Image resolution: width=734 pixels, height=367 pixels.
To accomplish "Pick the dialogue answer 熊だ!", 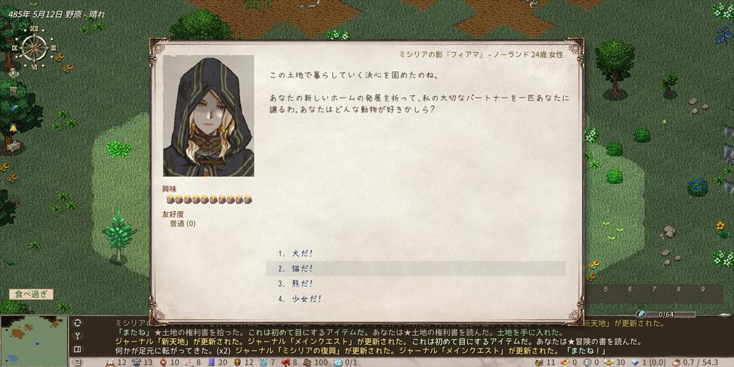I will tap(298, 284).
